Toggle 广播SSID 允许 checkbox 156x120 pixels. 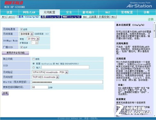(x=22, y=47)
